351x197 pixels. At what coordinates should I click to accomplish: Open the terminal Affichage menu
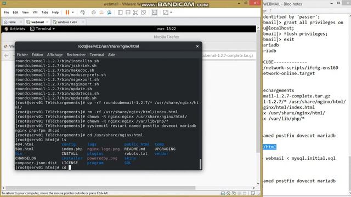coord(55,55)
